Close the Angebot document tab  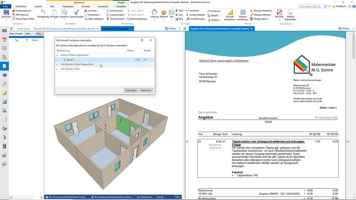[252, 28]
